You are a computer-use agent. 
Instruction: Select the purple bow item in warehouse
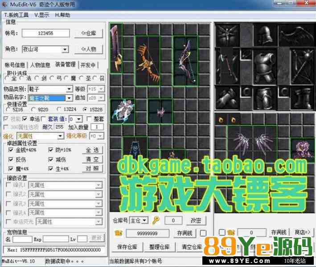(186, 61)
